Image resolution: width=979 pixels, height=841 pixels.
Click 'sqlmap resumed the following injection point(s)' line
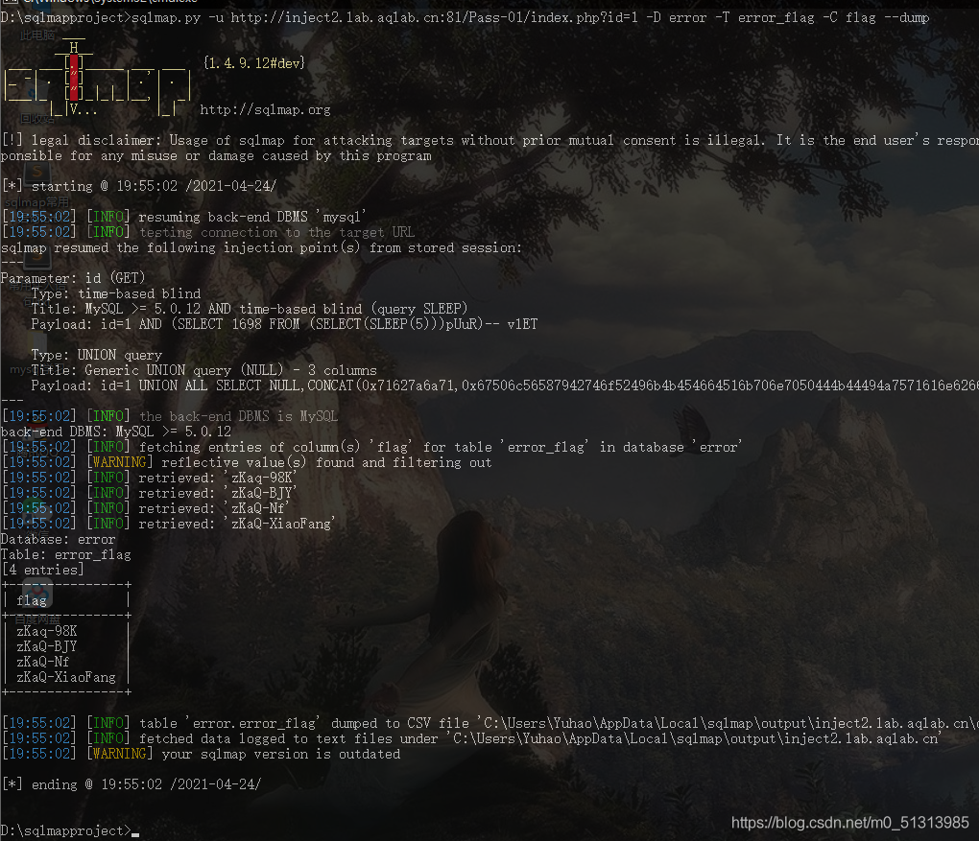point(261,247)
